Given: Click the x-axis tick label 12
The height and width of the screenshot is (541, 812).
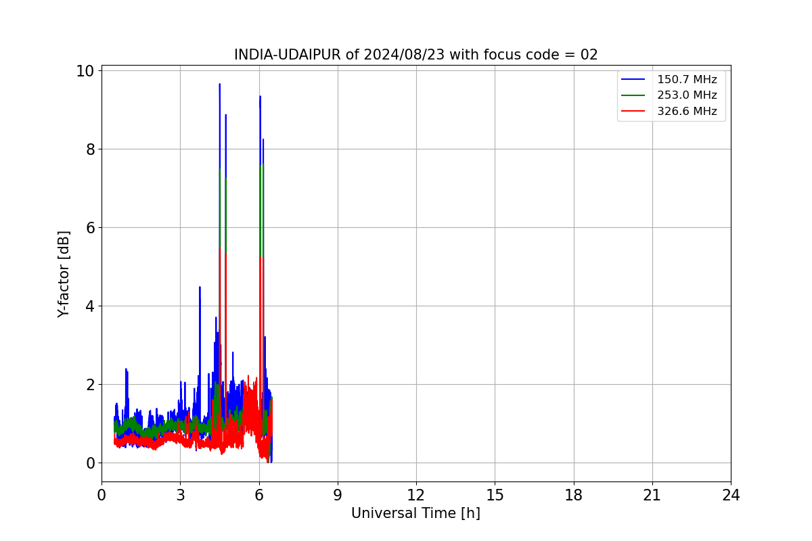Looking at the screenshot, I should pyautogui.click(x=416, y=495).
